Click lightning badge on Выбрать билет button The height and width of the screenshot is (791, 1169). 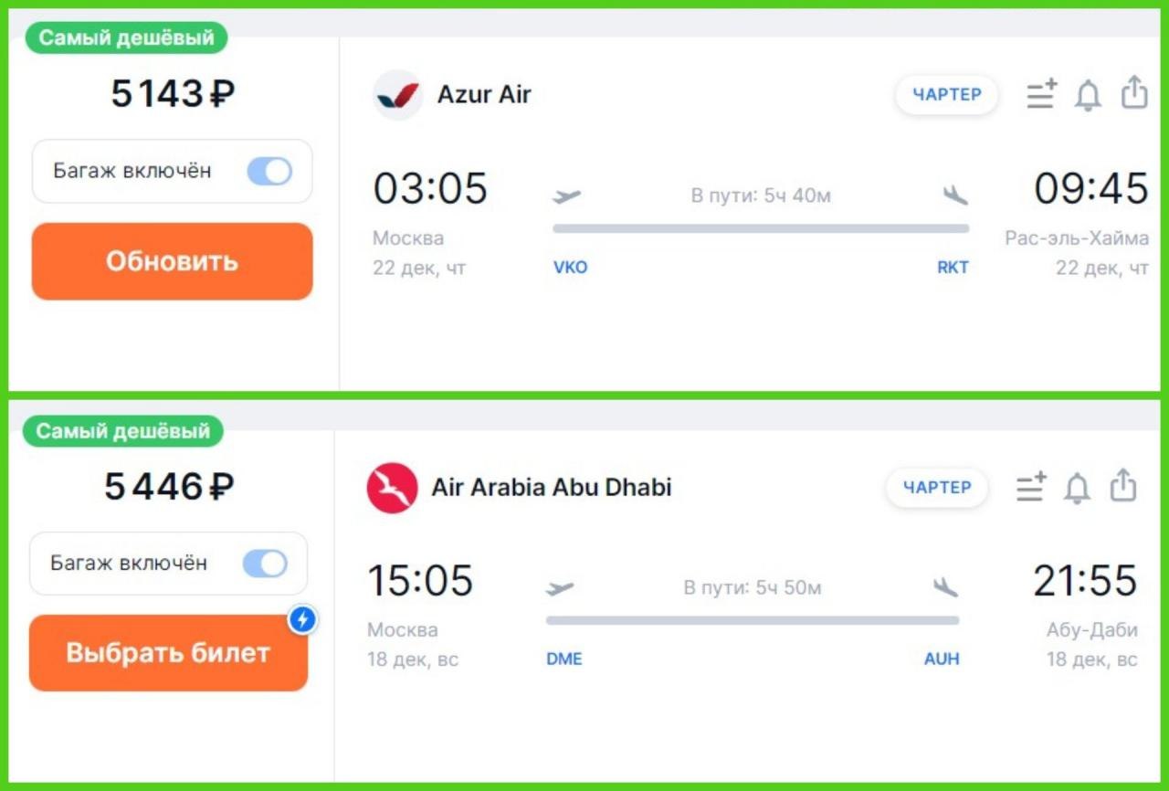302,620
